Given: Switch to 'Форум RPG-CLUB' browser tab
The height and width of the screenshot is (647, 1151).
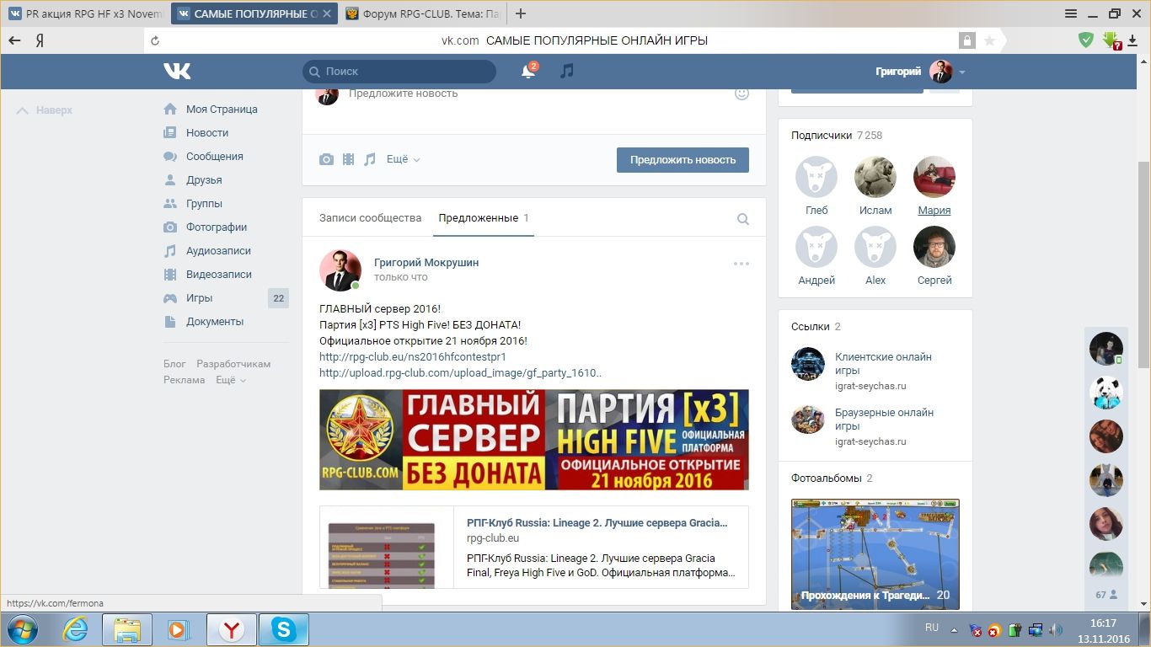Looking at the screenshot, I should click(x=422, y=13).
